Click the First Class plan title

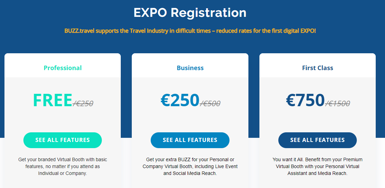[x=318, y=68]
